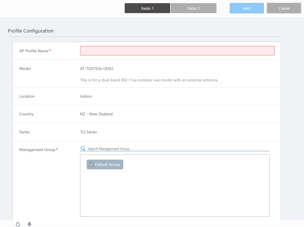Open notifications via the bell icon
The height and width of the screenshot is (227, 304).
[x=29, y=224]
